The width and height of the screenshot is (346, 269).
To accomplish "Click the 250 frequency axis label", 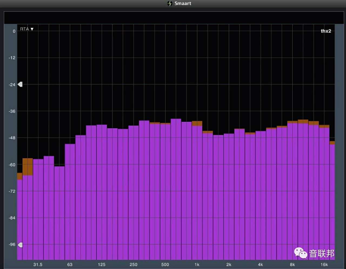I will (133, 264).
